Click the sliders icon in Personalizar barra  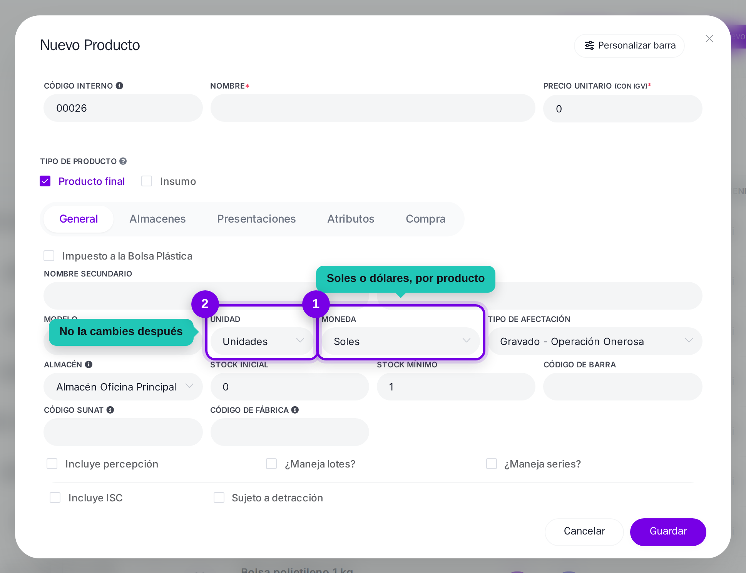pyautogui.click(x=589, y=45)
